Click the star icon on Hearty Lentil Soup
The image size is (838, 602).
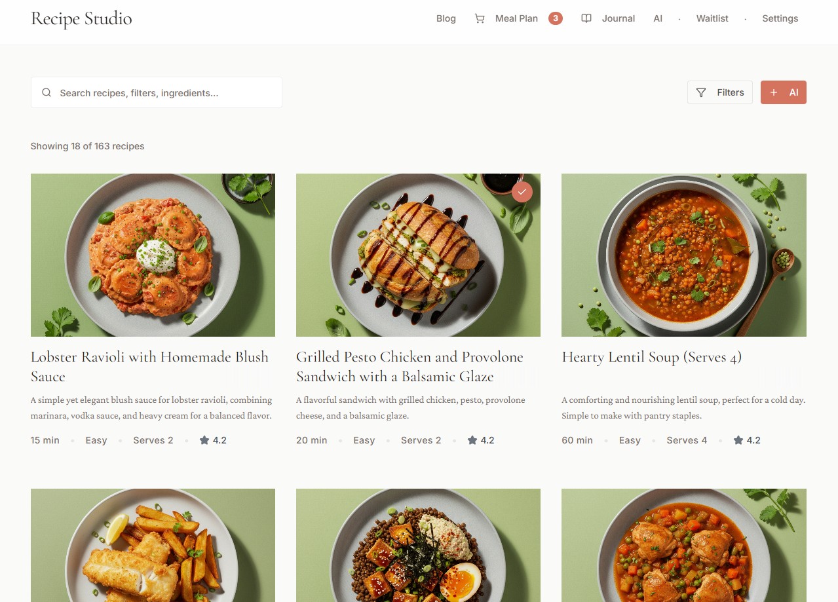point(737,440)
